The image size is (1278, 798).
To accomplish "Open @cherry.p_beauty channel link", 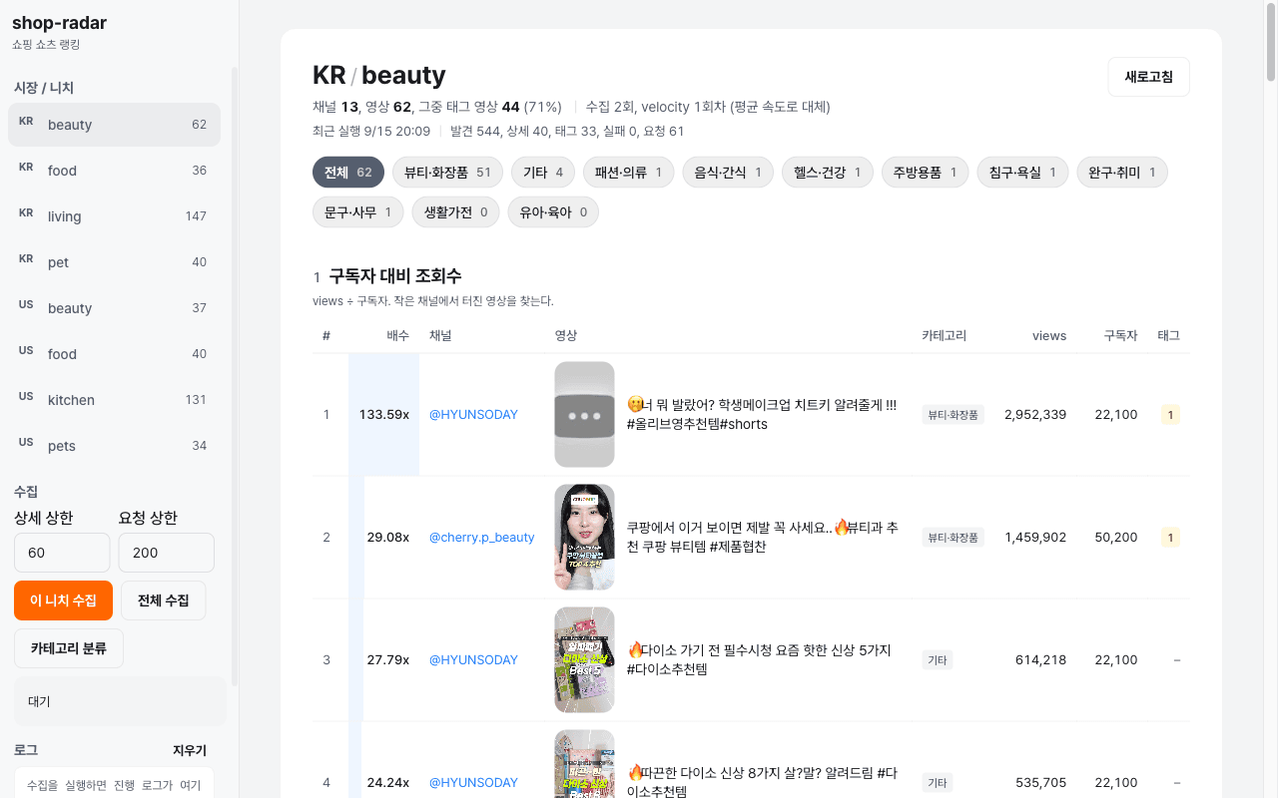I will point(482,538).
